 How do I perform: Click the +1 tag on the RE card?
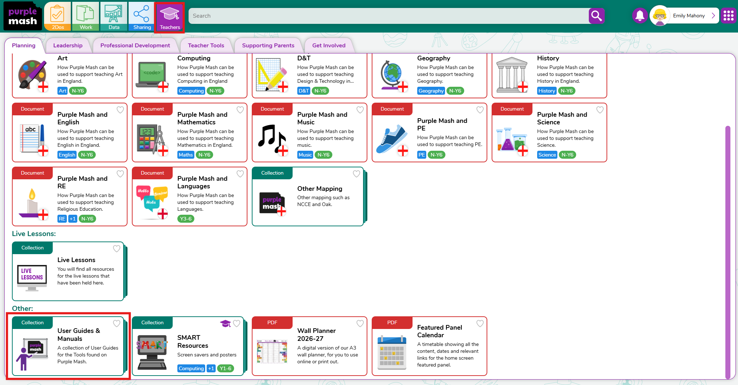73,219
